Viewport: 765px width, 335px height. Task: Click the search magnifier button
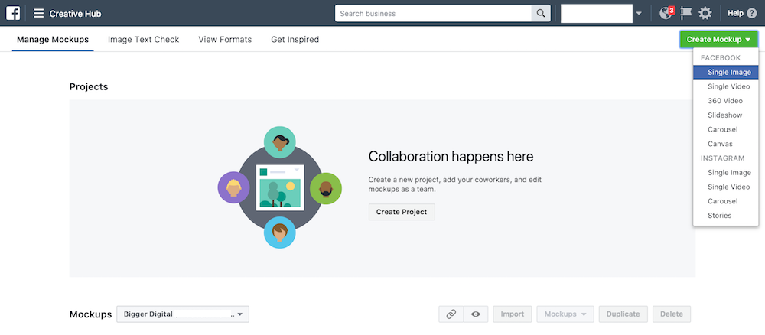(541, 13)
